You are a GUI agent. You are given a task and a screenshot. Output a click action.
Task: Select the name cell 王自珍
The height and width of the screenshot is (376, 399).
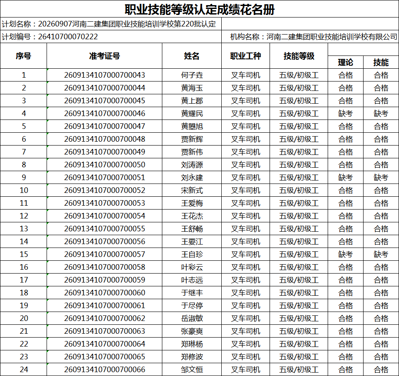coord(192,254)
